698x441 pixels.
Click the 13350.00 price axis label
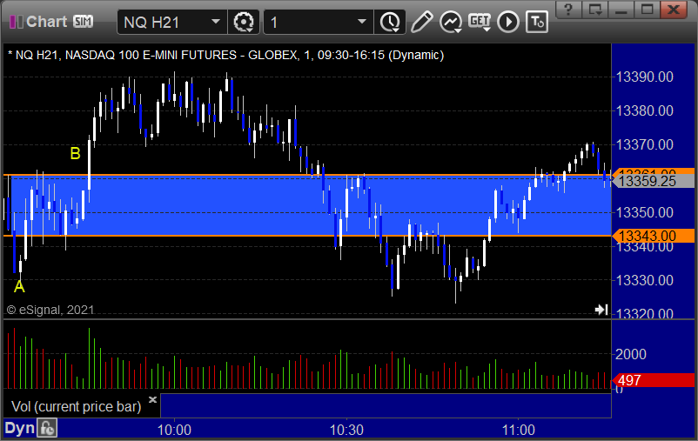pos(644,213)
